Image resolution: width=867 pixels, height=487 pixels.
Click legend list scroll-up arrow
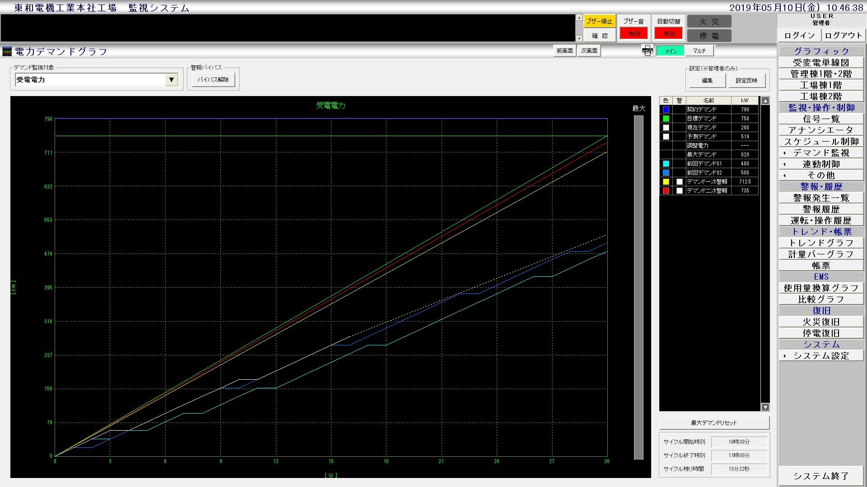[x=765, y=101]
